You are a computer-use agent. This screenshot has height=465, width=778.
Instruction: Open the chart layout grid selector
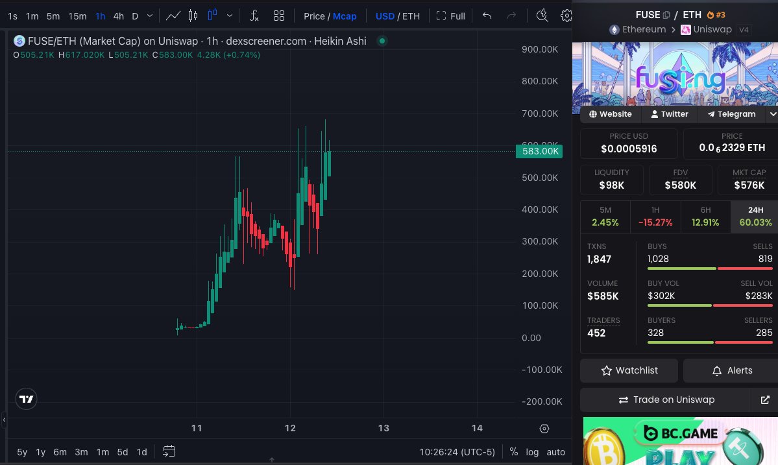point(279,16)
